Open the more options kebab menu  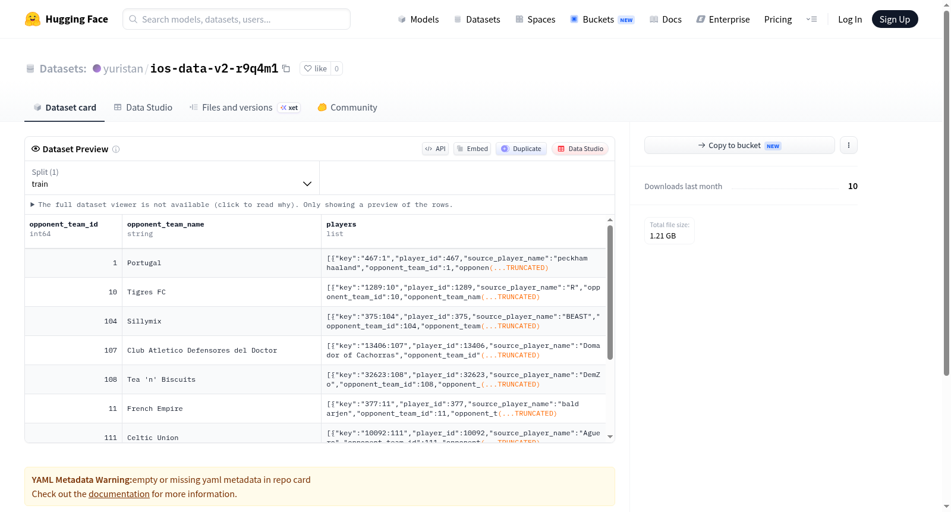(849, 145)
